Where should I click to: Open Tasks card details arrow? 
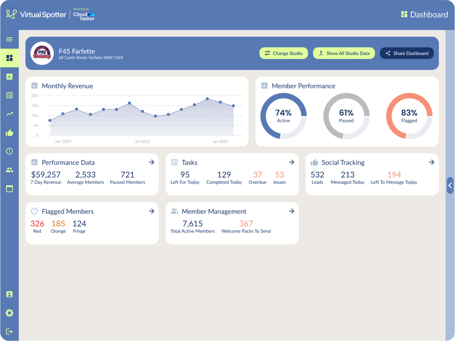291,162
